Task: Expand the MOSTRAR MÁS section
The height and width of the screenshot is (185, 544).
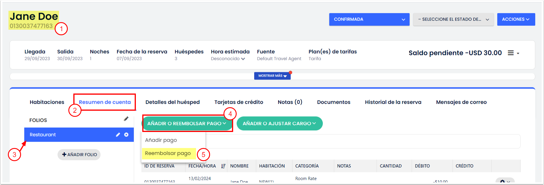Action: 272,76
